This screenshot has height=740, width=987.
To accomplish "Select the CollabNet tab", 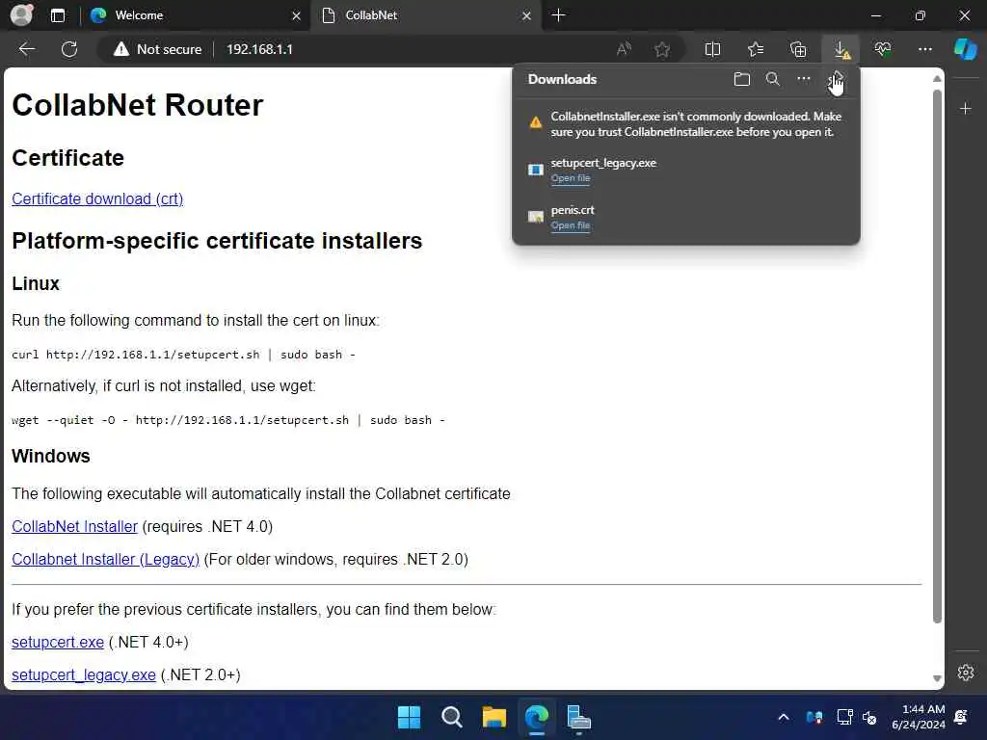I will 425,15.
